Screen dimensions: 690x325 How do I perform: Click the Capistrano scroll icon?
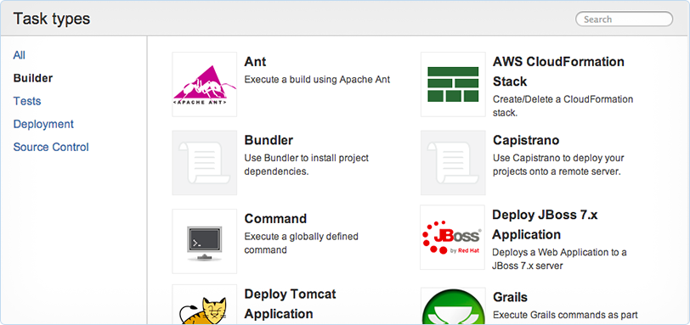453,163
